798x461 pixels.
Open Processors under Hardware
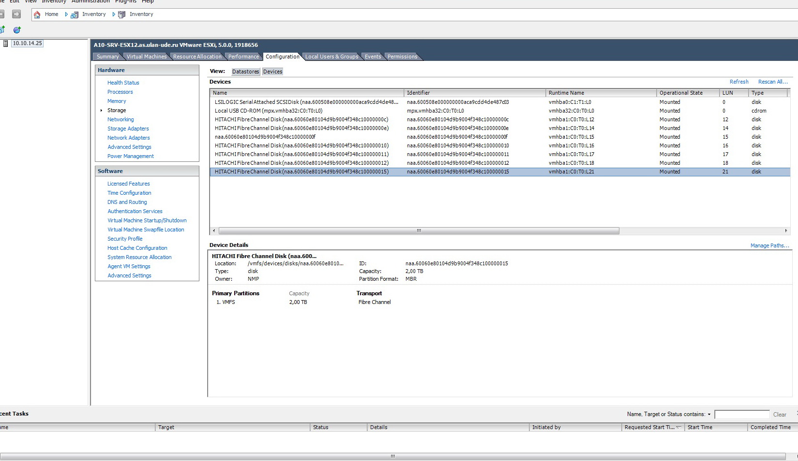coord(120,92)
